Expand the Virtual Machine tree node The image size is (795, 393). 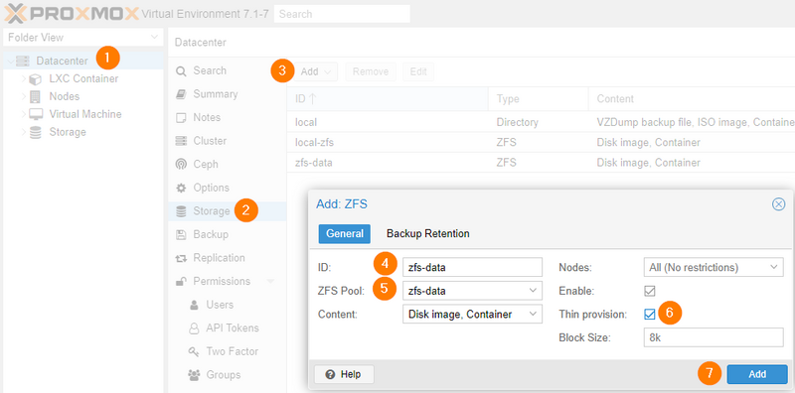24,114
